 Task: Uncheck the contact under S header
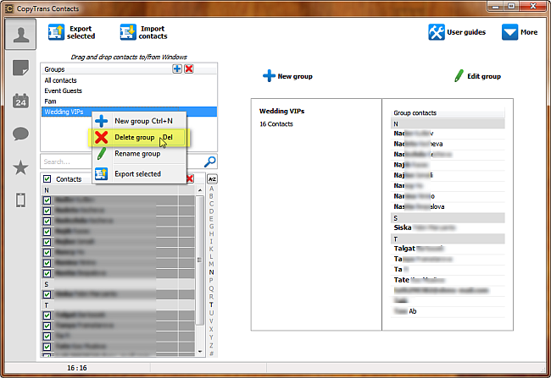[47, 294]
